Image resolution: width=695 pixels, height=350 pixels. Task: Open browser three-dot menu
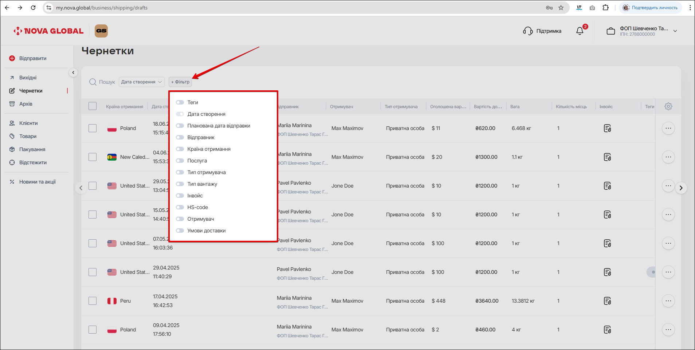[x=690, y=8]
